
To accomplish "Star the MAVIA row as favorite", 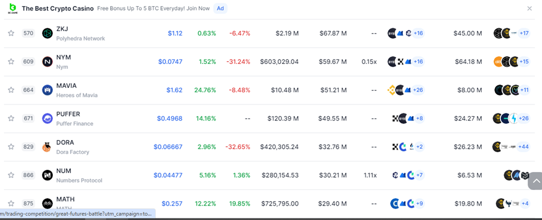I will click(11, 90).
